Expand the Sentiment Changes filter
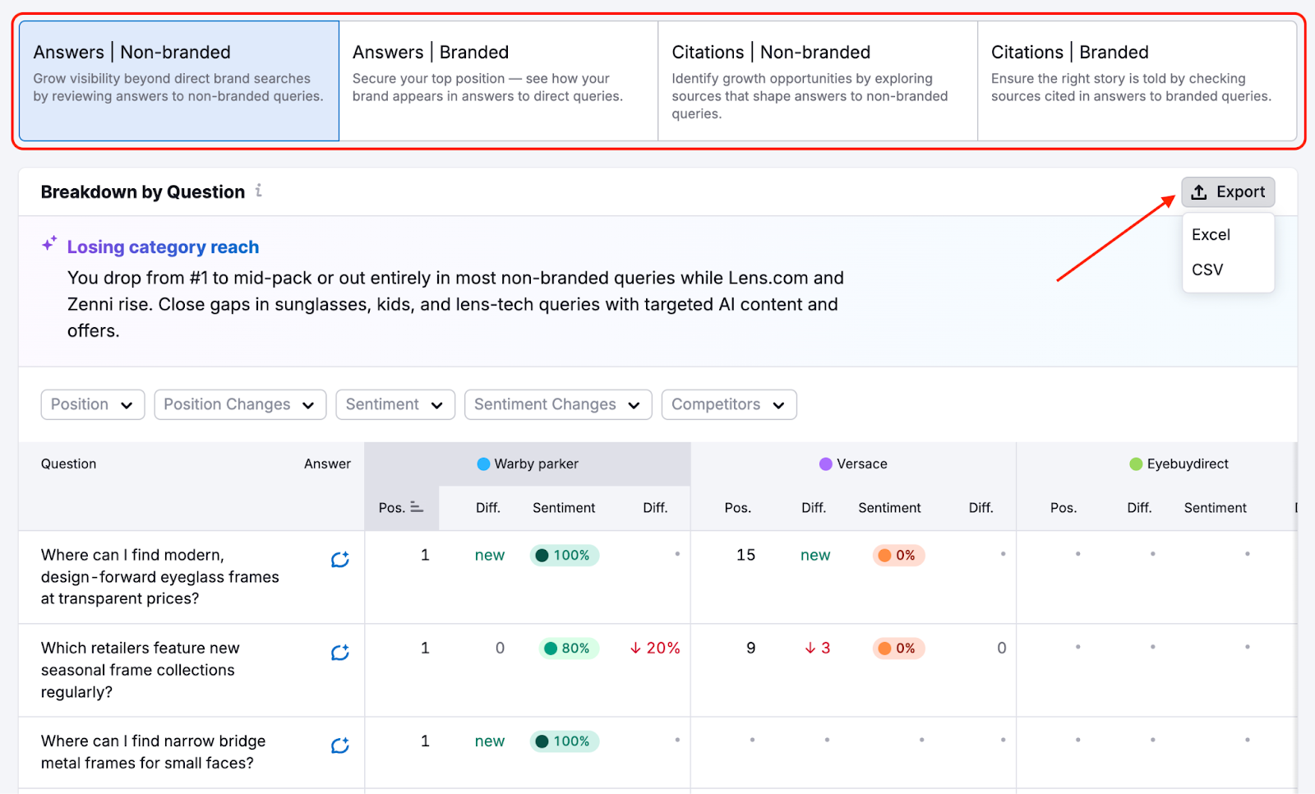 pyautogui.click(x=557, y=404)
